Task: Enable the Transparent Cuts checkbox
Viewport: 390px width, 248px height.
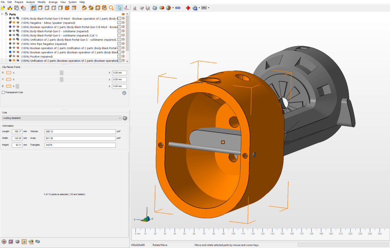Action: [3, 92]
